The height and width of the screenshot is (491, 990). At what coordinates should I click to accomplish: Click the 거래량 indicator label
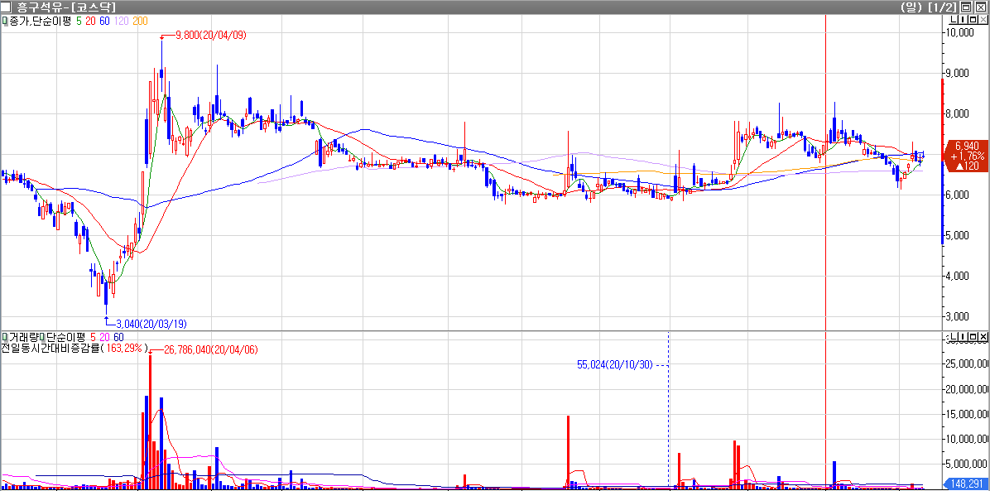pos(24,337)
